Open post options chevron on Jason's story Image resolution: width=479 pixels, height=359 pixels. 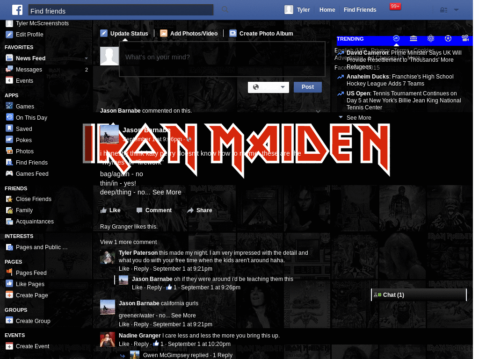tap(318, 111)
